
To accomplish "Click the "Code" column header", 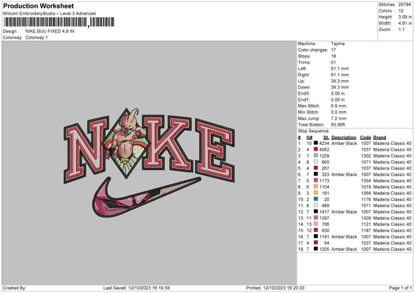I will point(365,138).
